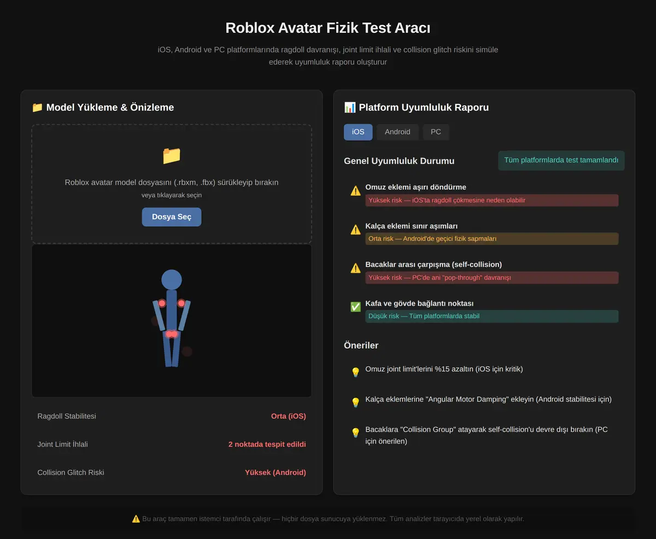Image resolution: width=656 pixels, height=539 pixels.
Task: Switch to the PC tab
Action: click(x=436, y=132)
